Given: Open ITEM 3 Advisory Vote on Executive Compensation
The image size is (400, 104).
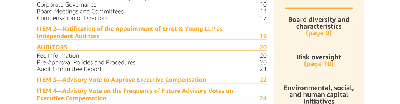Looking at the screenshot, I should pyautogui.click(x=121, y=80).
